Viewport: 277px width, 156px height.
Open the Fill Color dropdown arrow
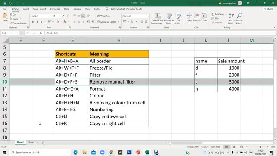point(61,22)
